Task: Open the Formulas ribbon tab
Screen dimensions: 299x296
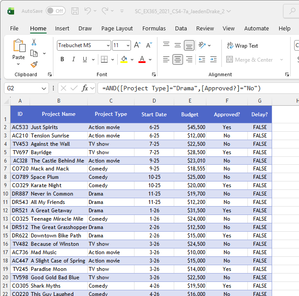Action: 154,28
